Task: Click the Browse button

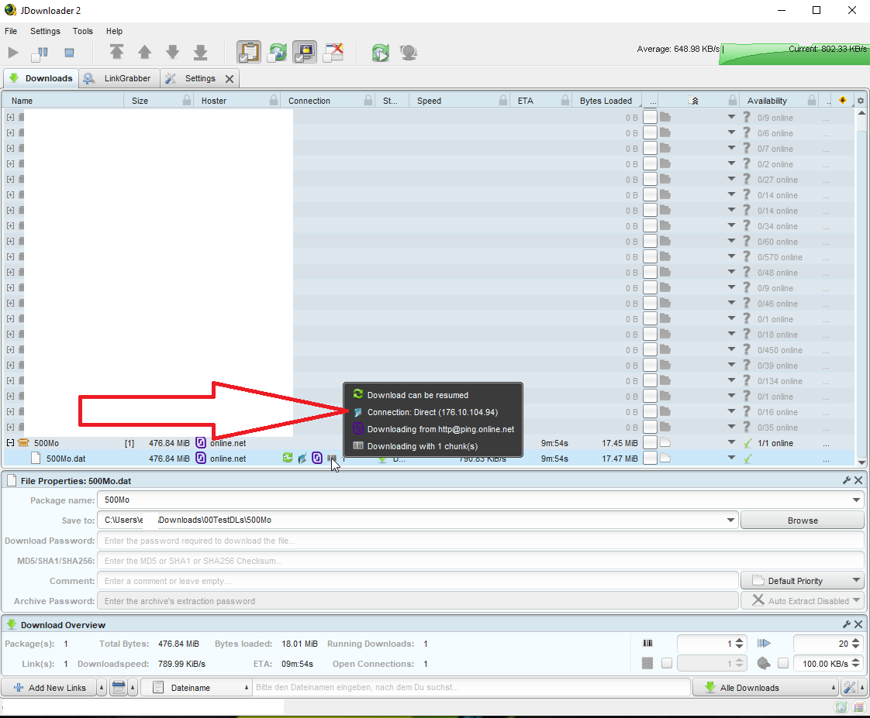Action: click(x=803, y=520)
